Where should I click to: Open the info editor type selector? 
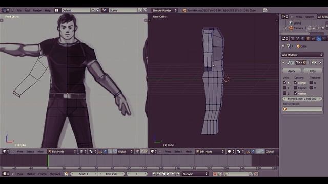(6, 10)
